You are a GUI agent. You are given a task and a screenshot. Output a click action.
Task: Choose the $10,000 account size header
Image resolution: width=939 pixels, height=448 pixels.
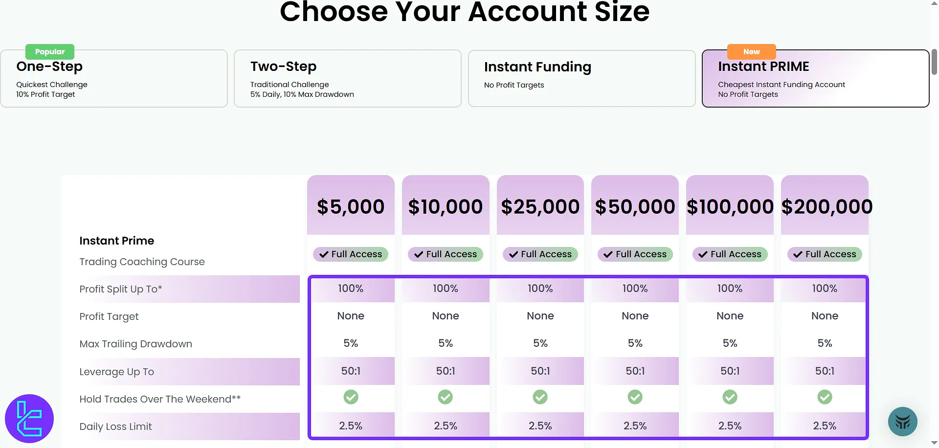point(446,206)
